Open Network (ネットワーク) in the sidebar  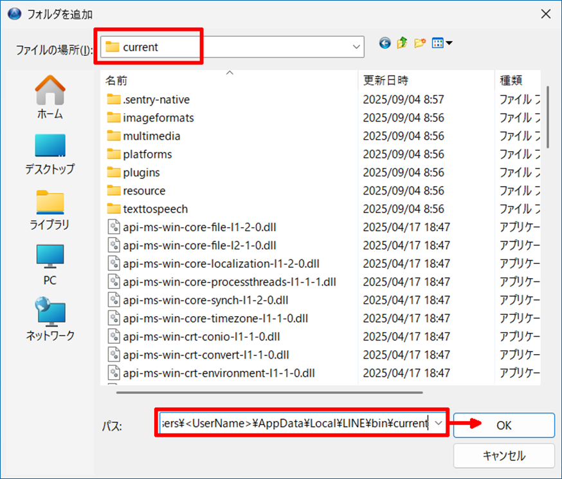(50, 319)
